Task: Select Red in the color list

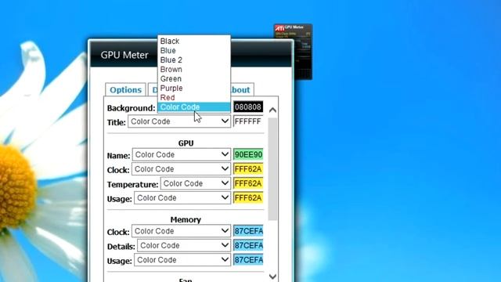Action: click(x=194, y=97)
